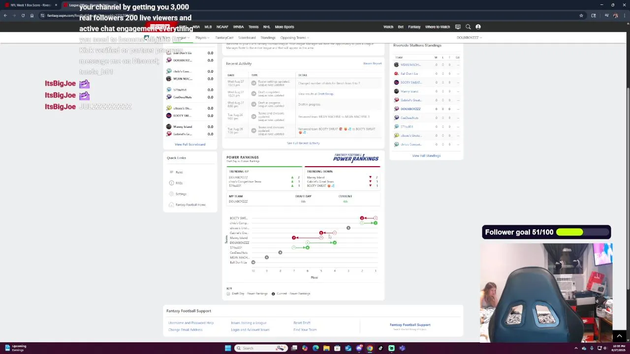Click the Change Email Address link
630x354 pixels.
click(186, 330)
